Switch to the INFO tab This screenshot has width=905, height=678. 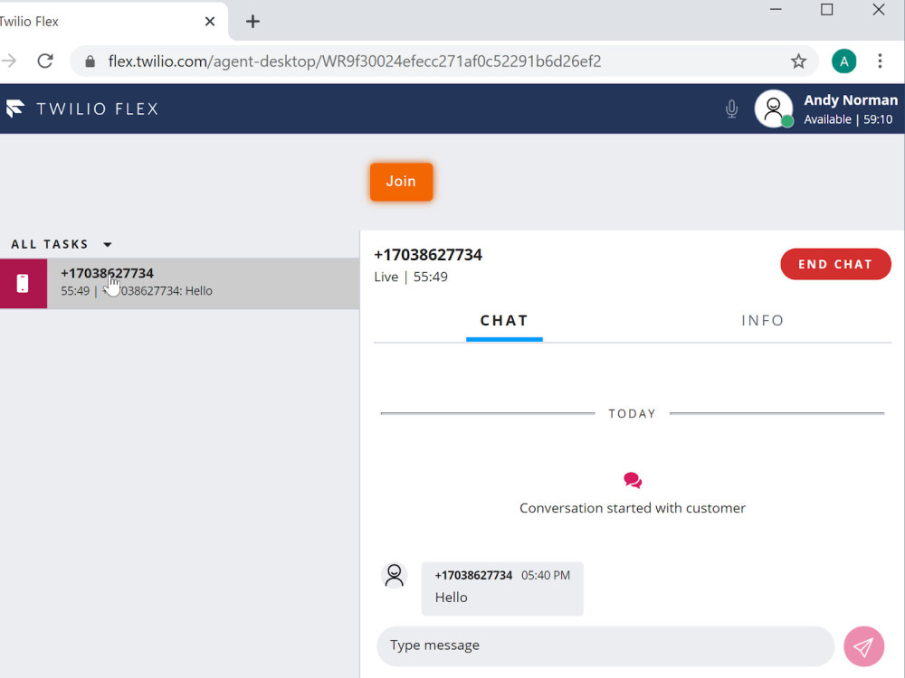[x=763, y=320]
